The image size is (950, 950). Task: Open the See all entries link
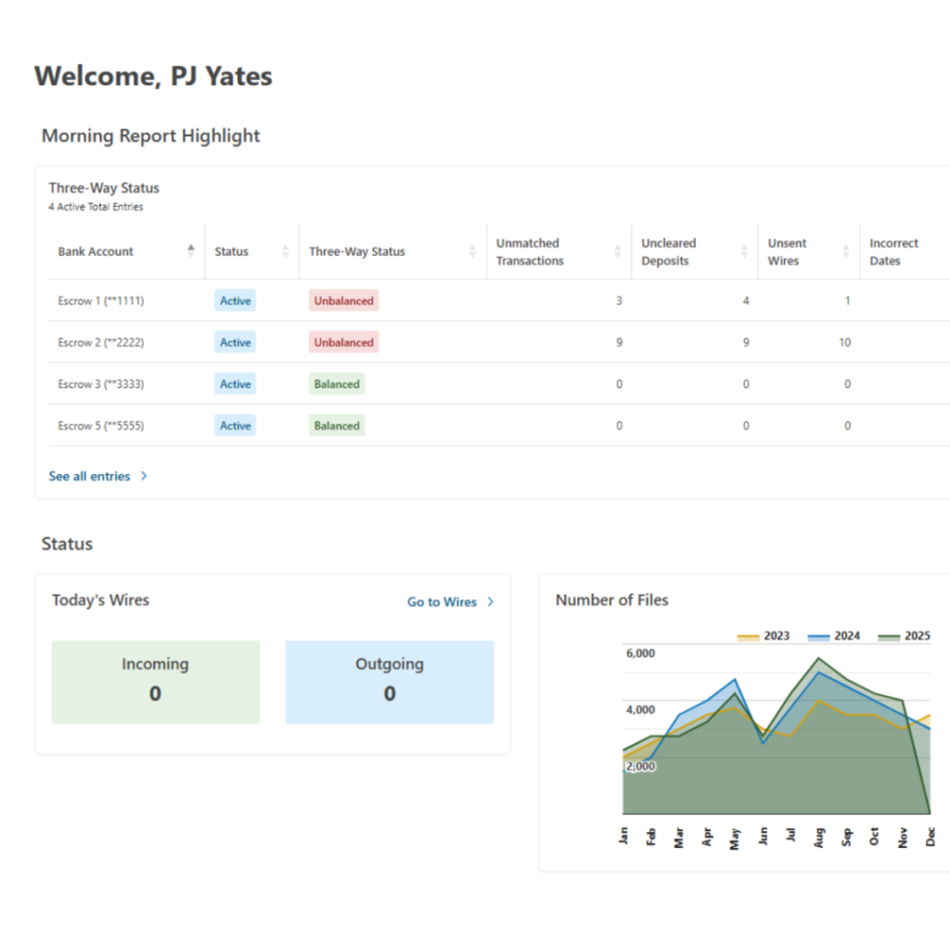pos(89,475)
